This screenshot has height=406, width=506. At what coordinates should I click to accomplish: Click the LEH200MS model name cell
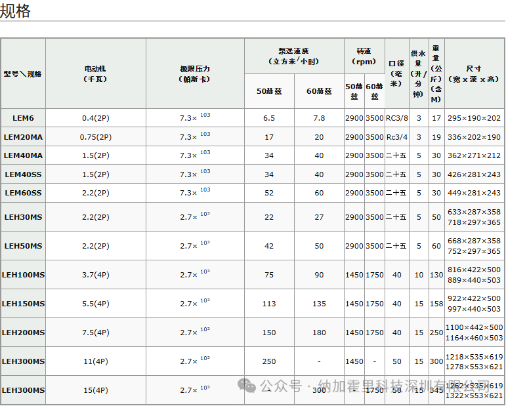pyautogui.click(x=23, y=333)
